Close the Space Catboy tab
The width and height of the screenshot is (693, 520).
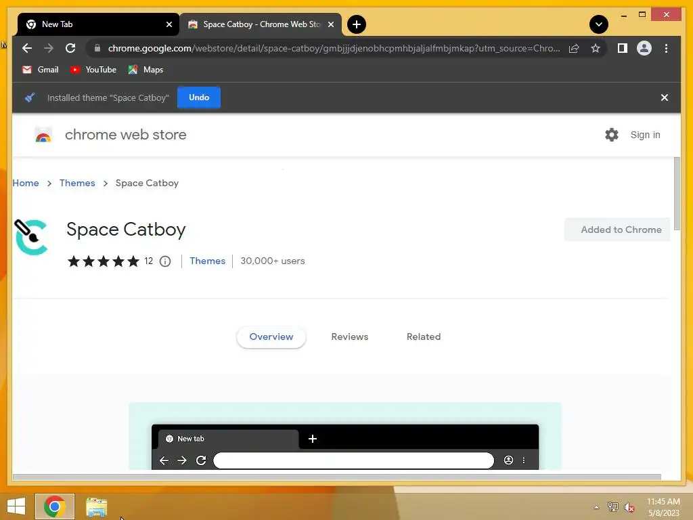[330, 24]
